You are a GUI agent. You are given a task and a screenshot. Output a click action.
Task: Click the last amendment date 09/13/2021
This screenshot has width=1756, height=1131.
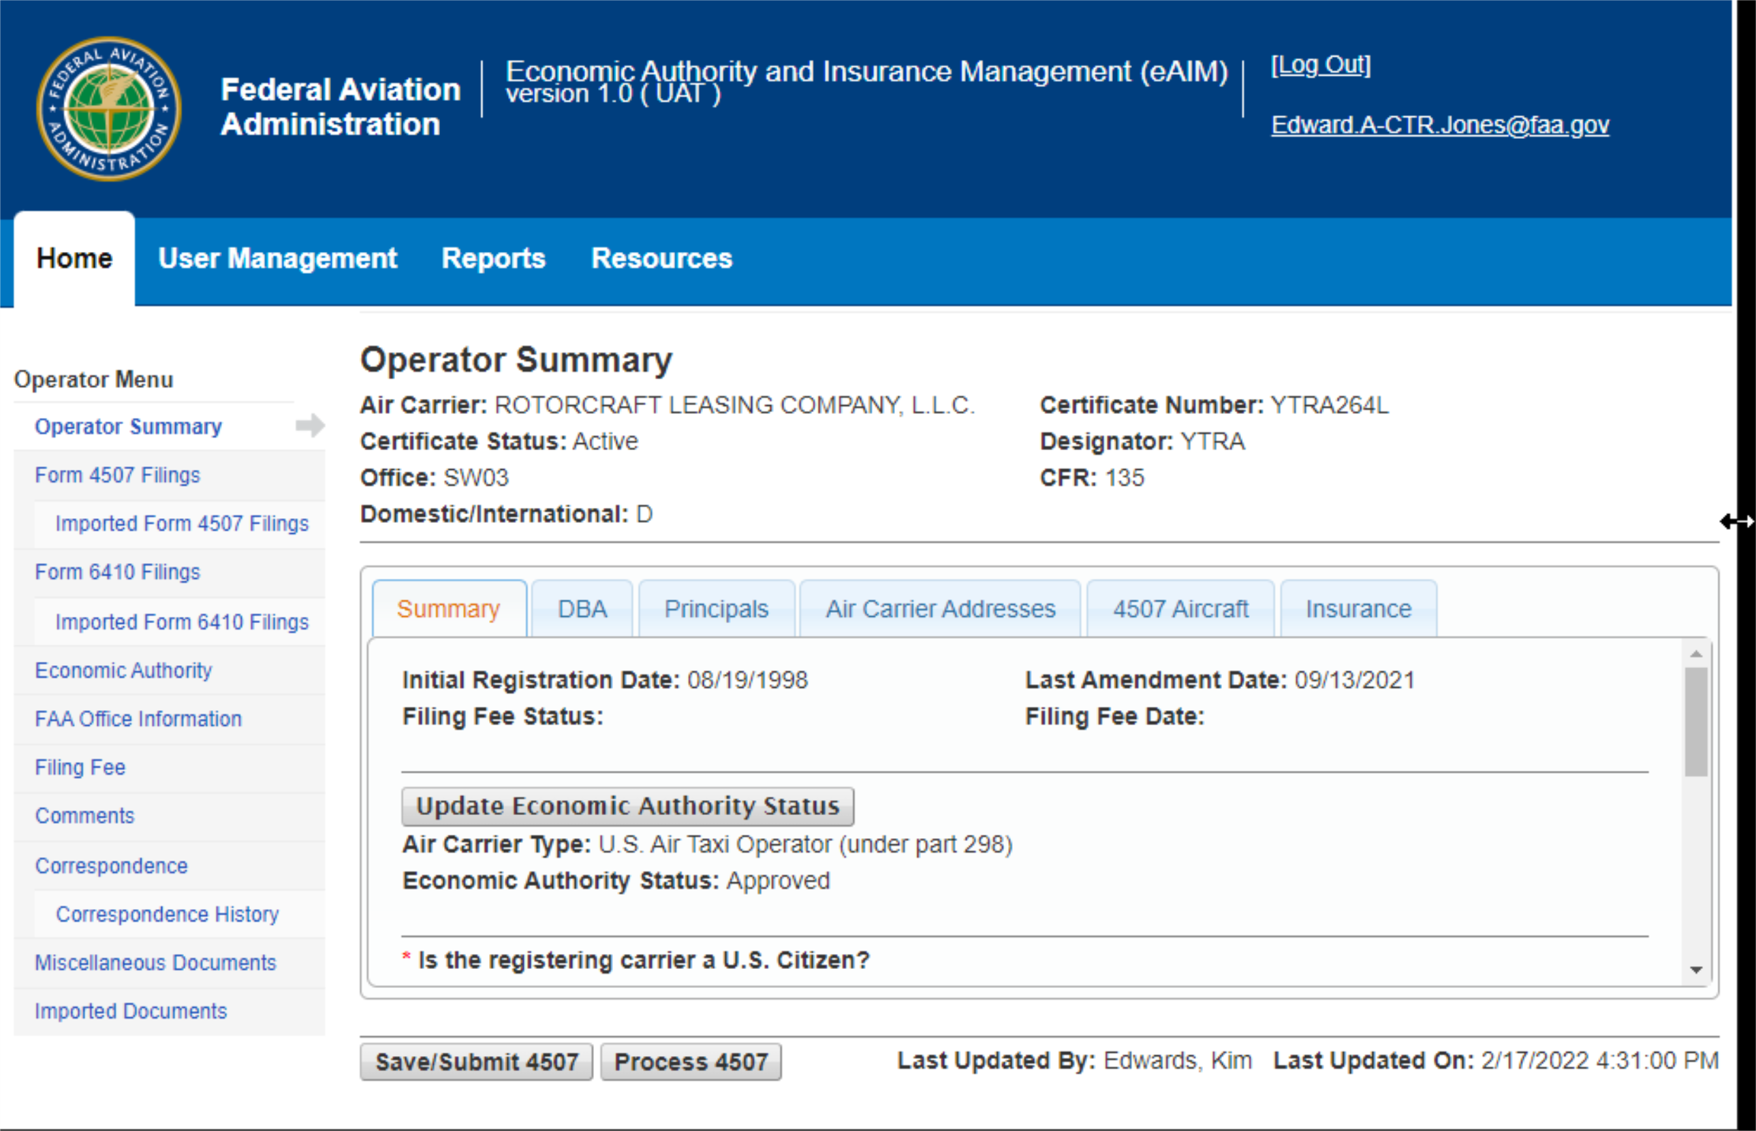1355,680
